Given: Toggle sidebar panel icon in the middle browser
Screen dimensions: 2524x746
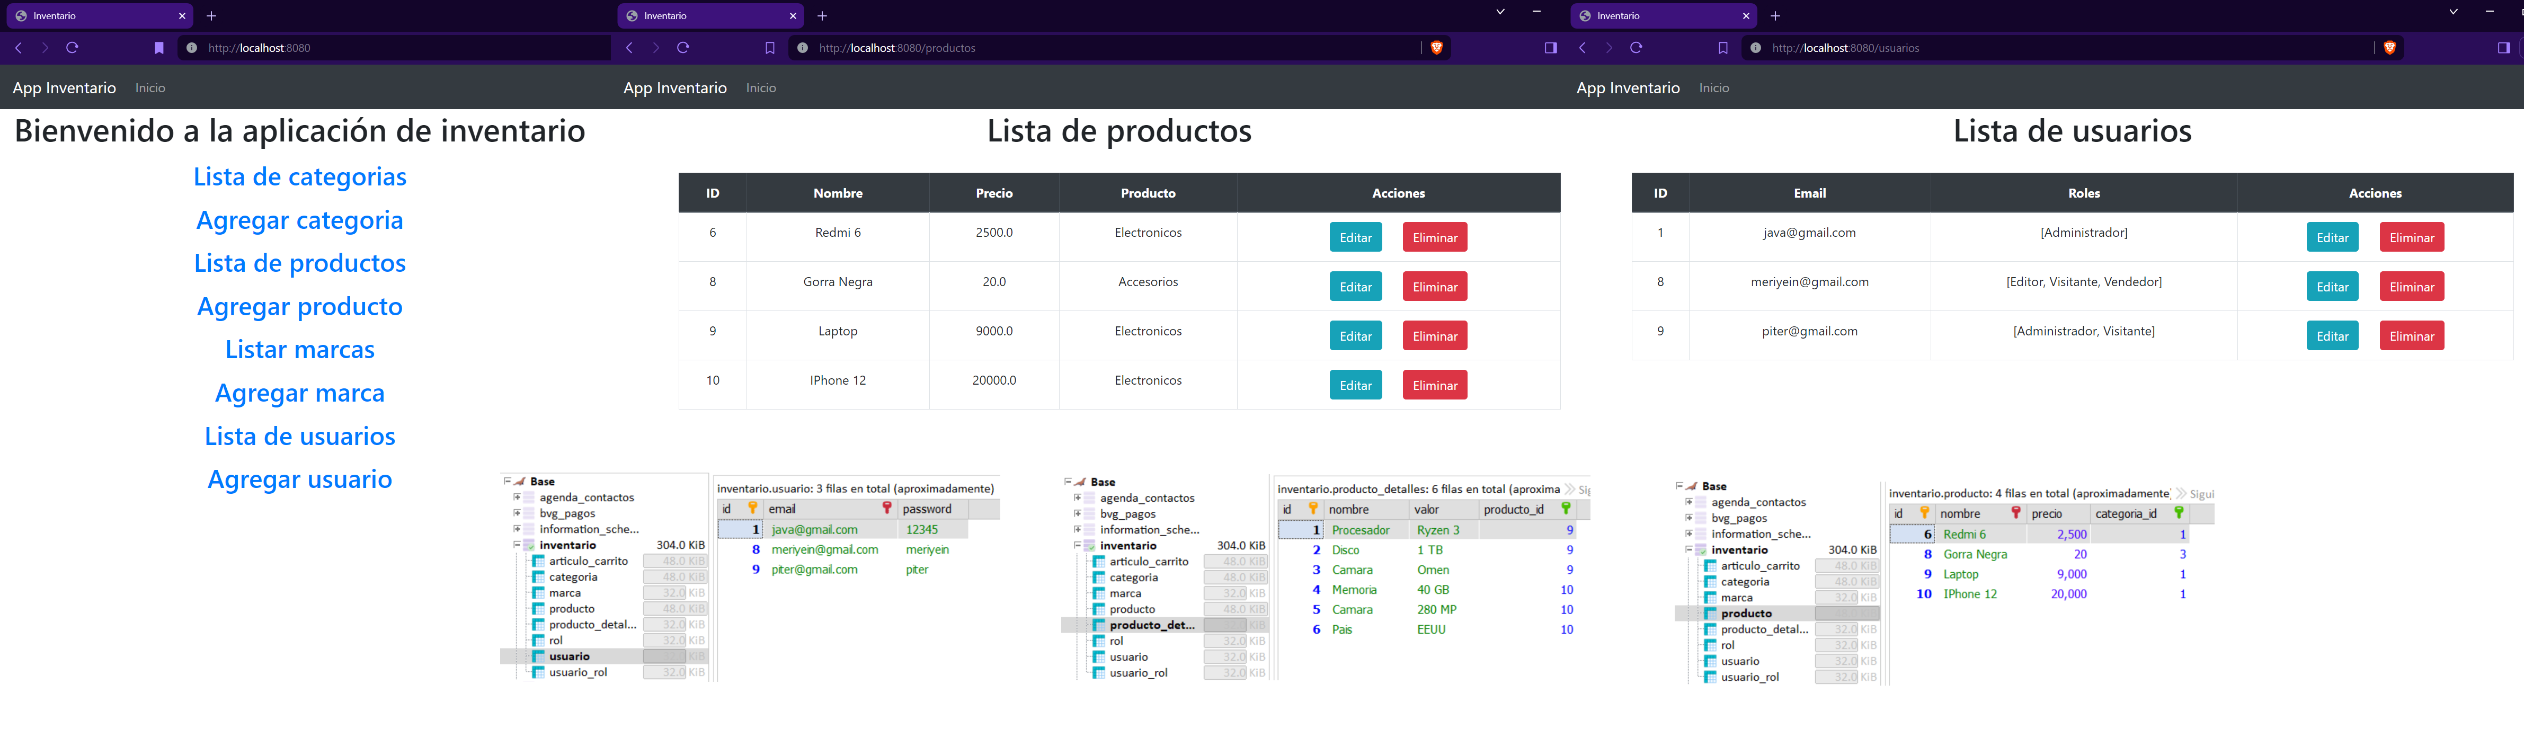Looking at the screenshot, I should pos(1550,48).
